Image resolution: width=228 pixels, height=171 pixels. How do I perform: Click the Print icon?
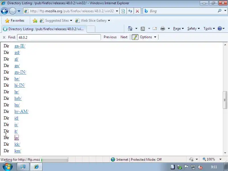click(162, 28)
